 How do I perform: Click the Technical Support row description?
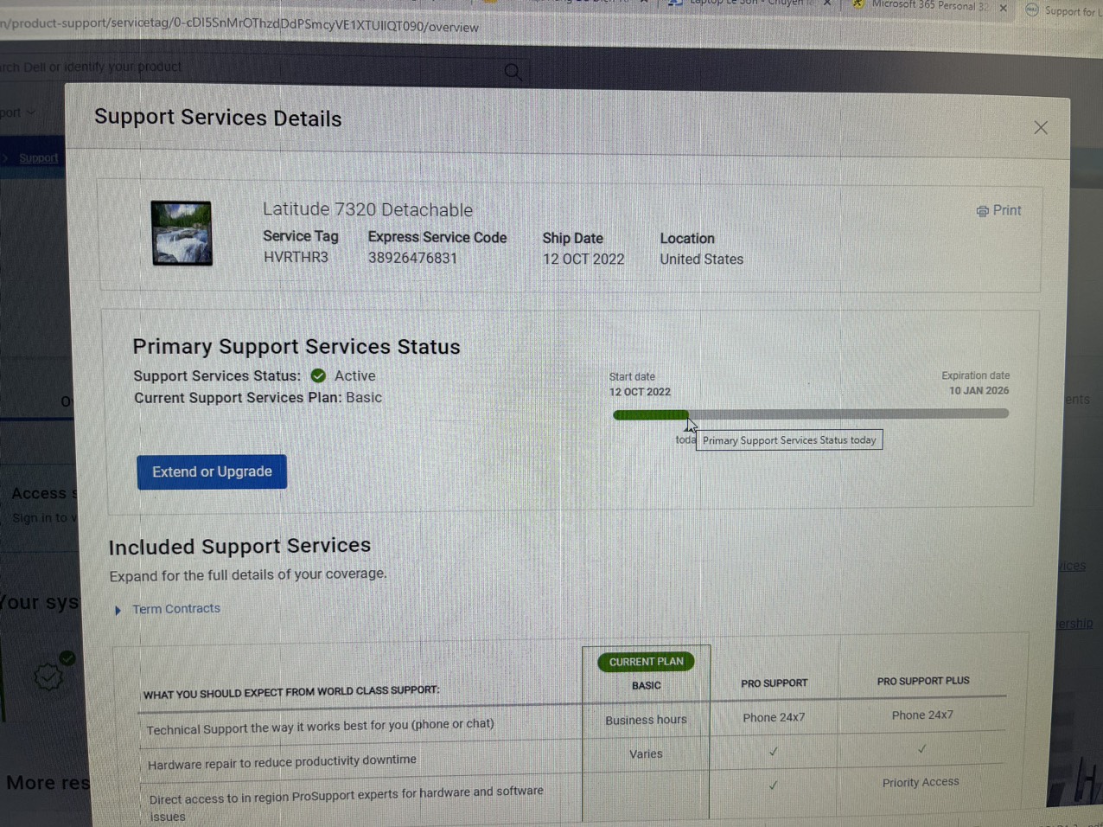pyautogui.click(x=320, y=727)
